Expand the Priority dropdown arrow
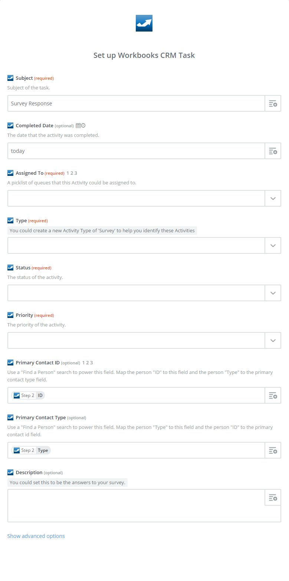 pos(273,341)
